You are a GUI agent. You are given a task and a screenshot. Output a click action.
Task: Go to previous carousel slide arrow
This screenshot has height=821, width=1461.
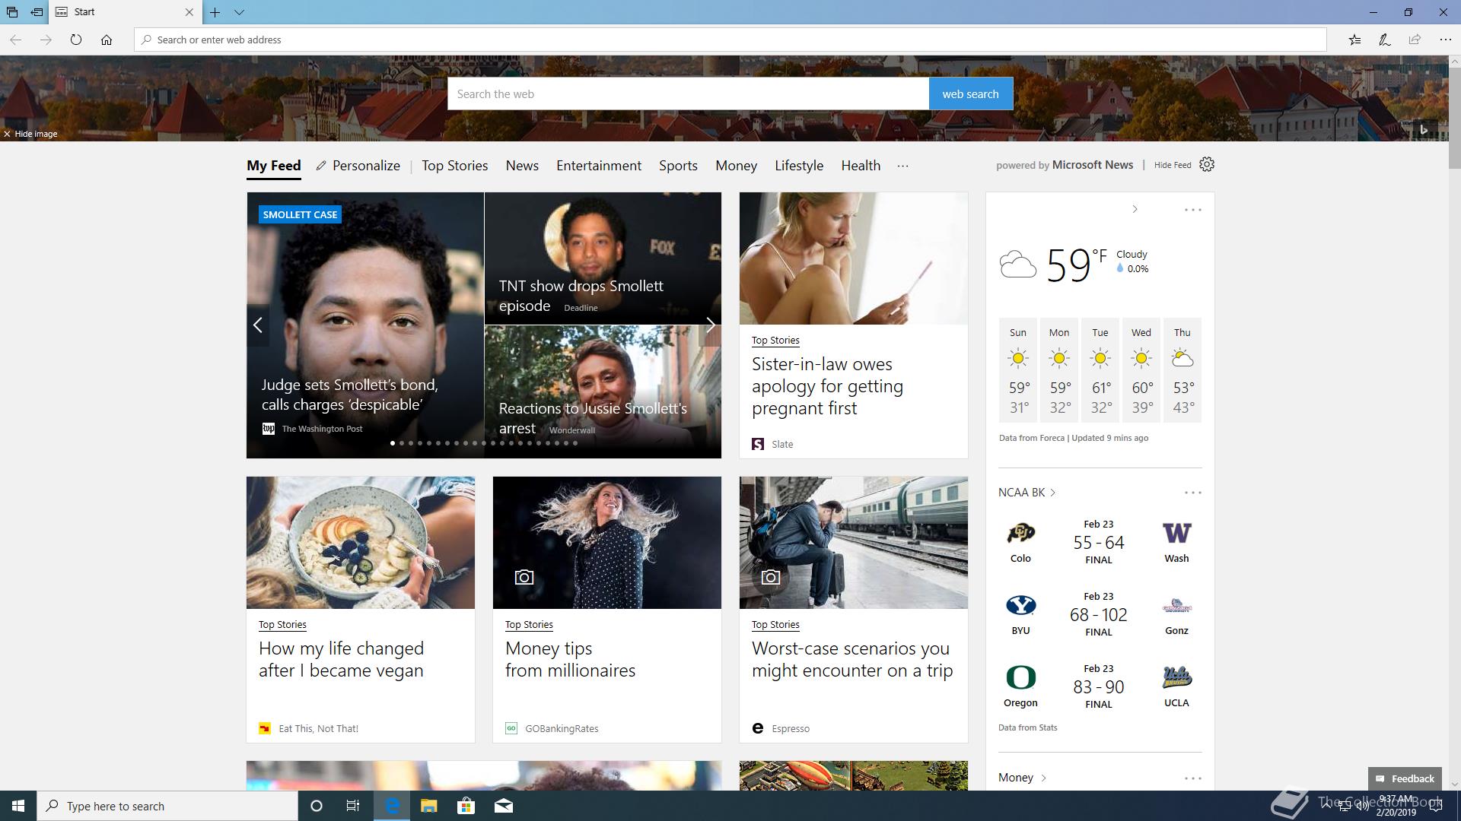click(258, 325)
